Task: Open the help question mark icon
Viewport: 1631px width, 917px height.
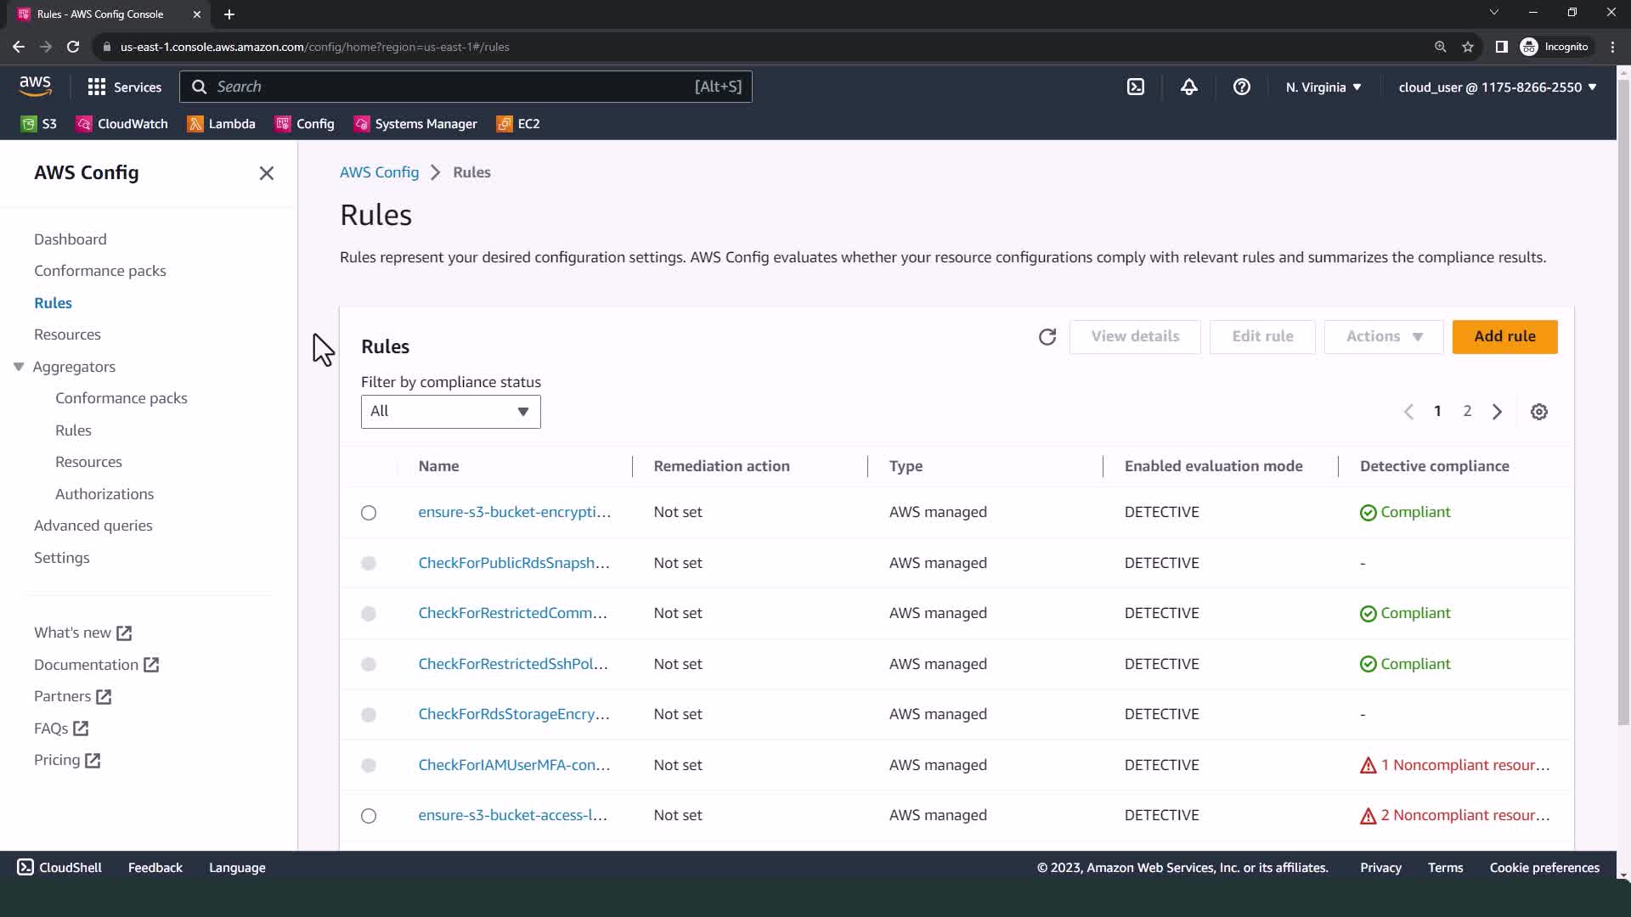Action: [x=1241, y=87]
